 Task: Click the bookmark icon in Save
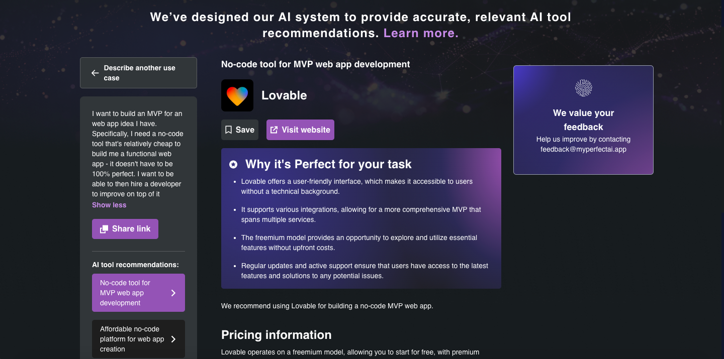[x=228, y=130]
